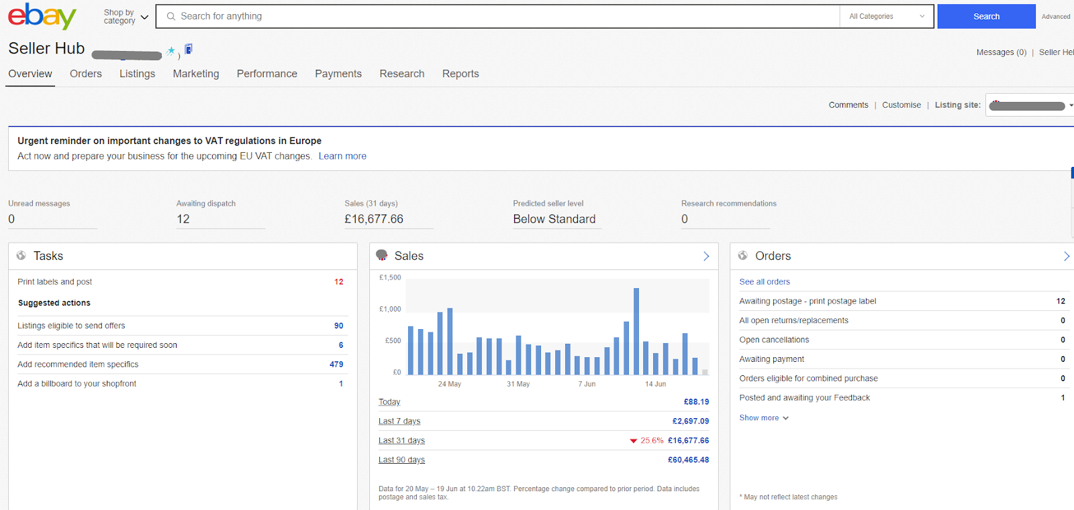The height and width of the screenshot is (510, 1074).
Task: Click the Search for anything field
Action: tap(497, 16)
